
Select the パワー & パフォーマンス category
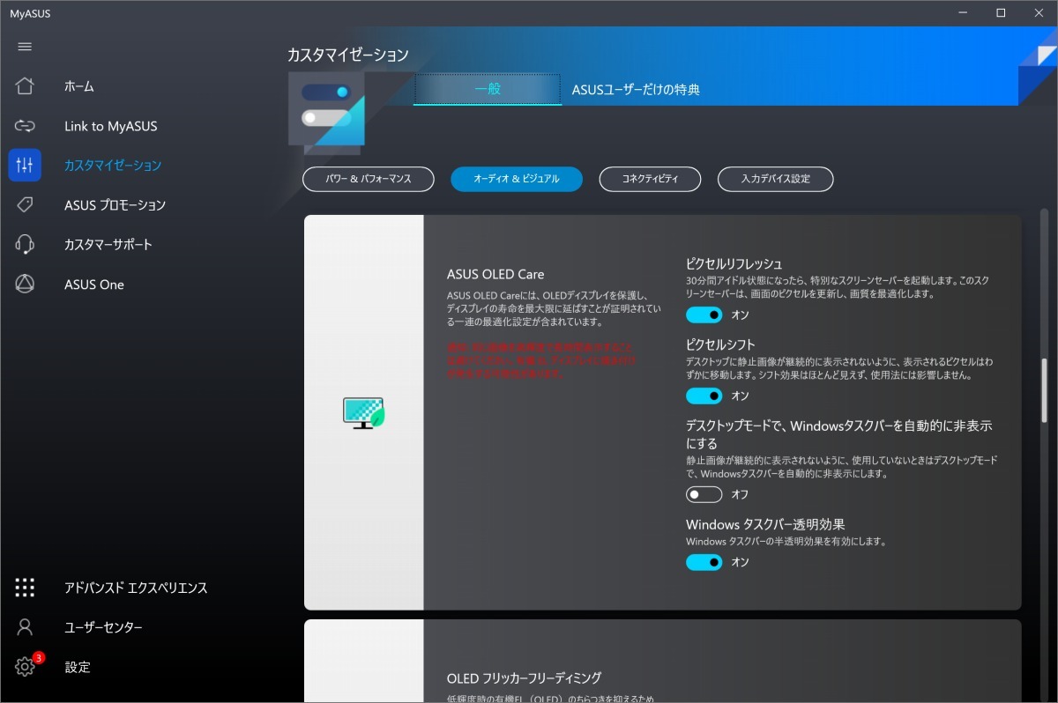(369, 179)
